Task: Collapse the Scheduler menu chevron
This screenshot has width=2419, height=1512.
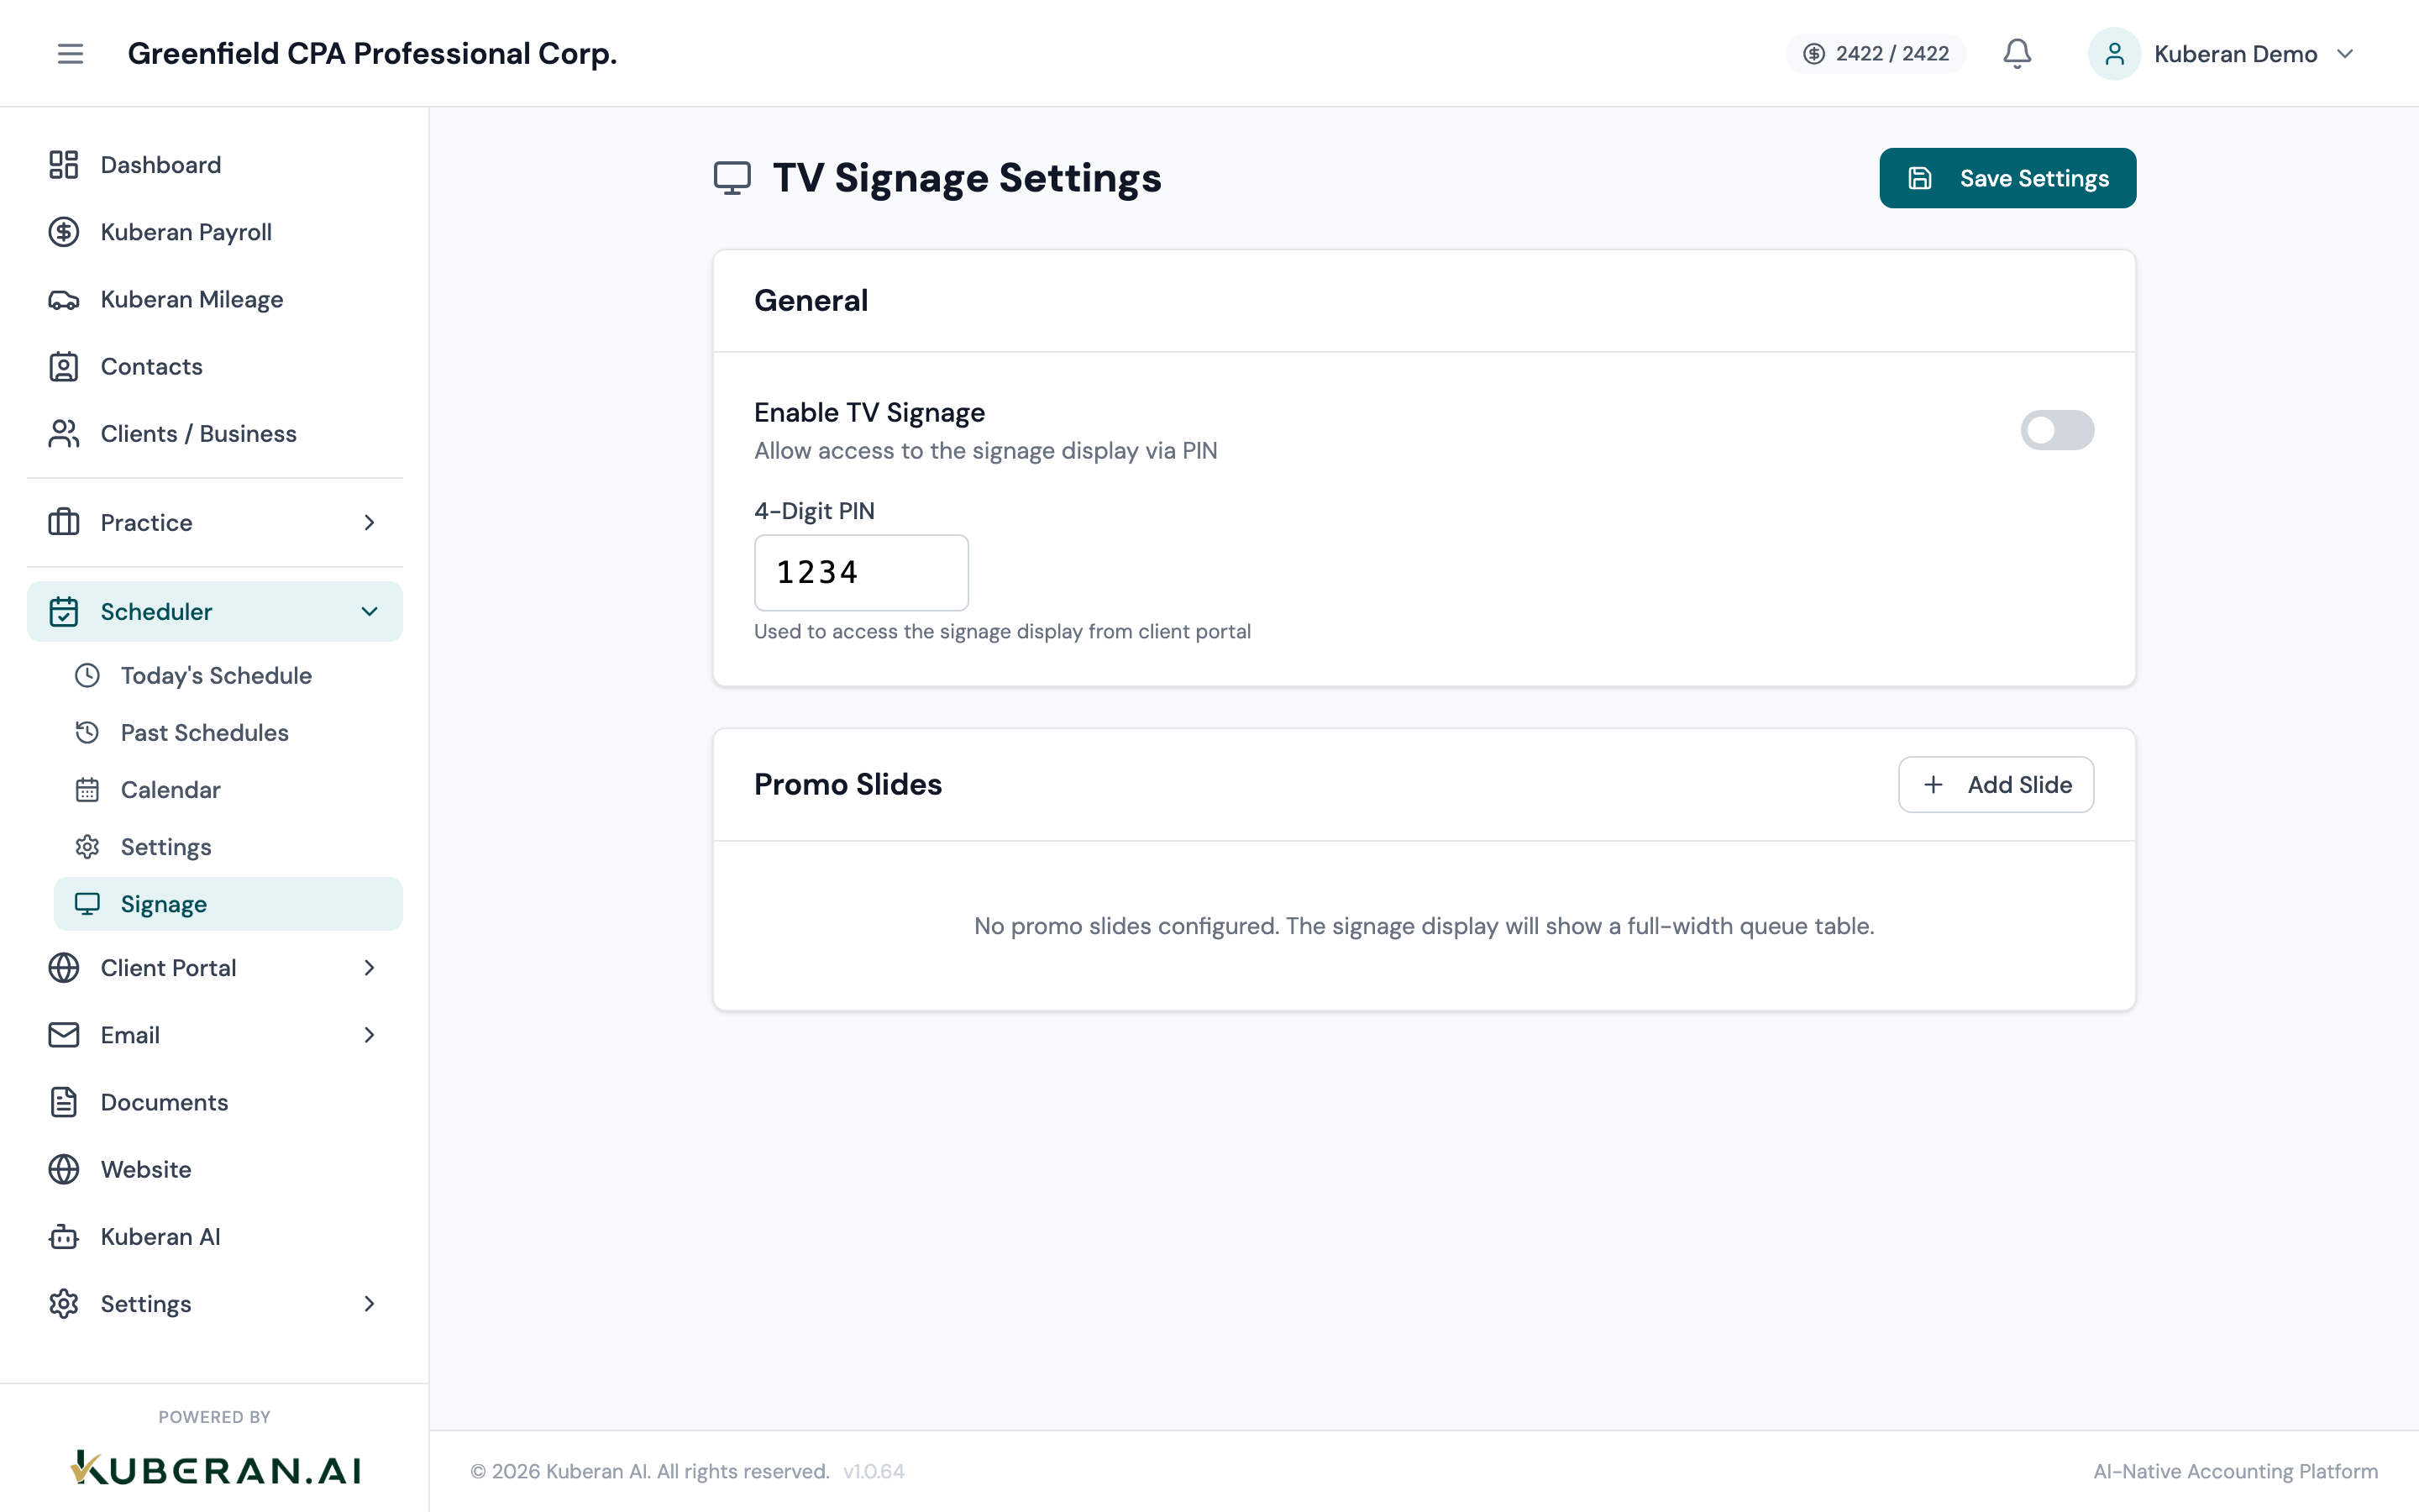Action: 370,612
